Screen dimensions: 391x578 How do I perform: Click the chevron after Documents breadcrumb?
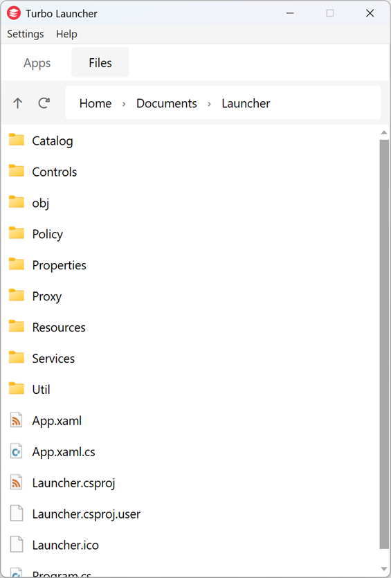pyautogui.click(x=209, y=104)
